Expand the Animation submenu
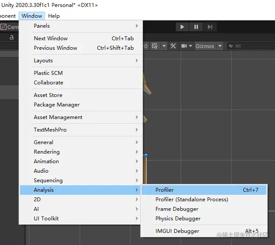 (81, 161)
